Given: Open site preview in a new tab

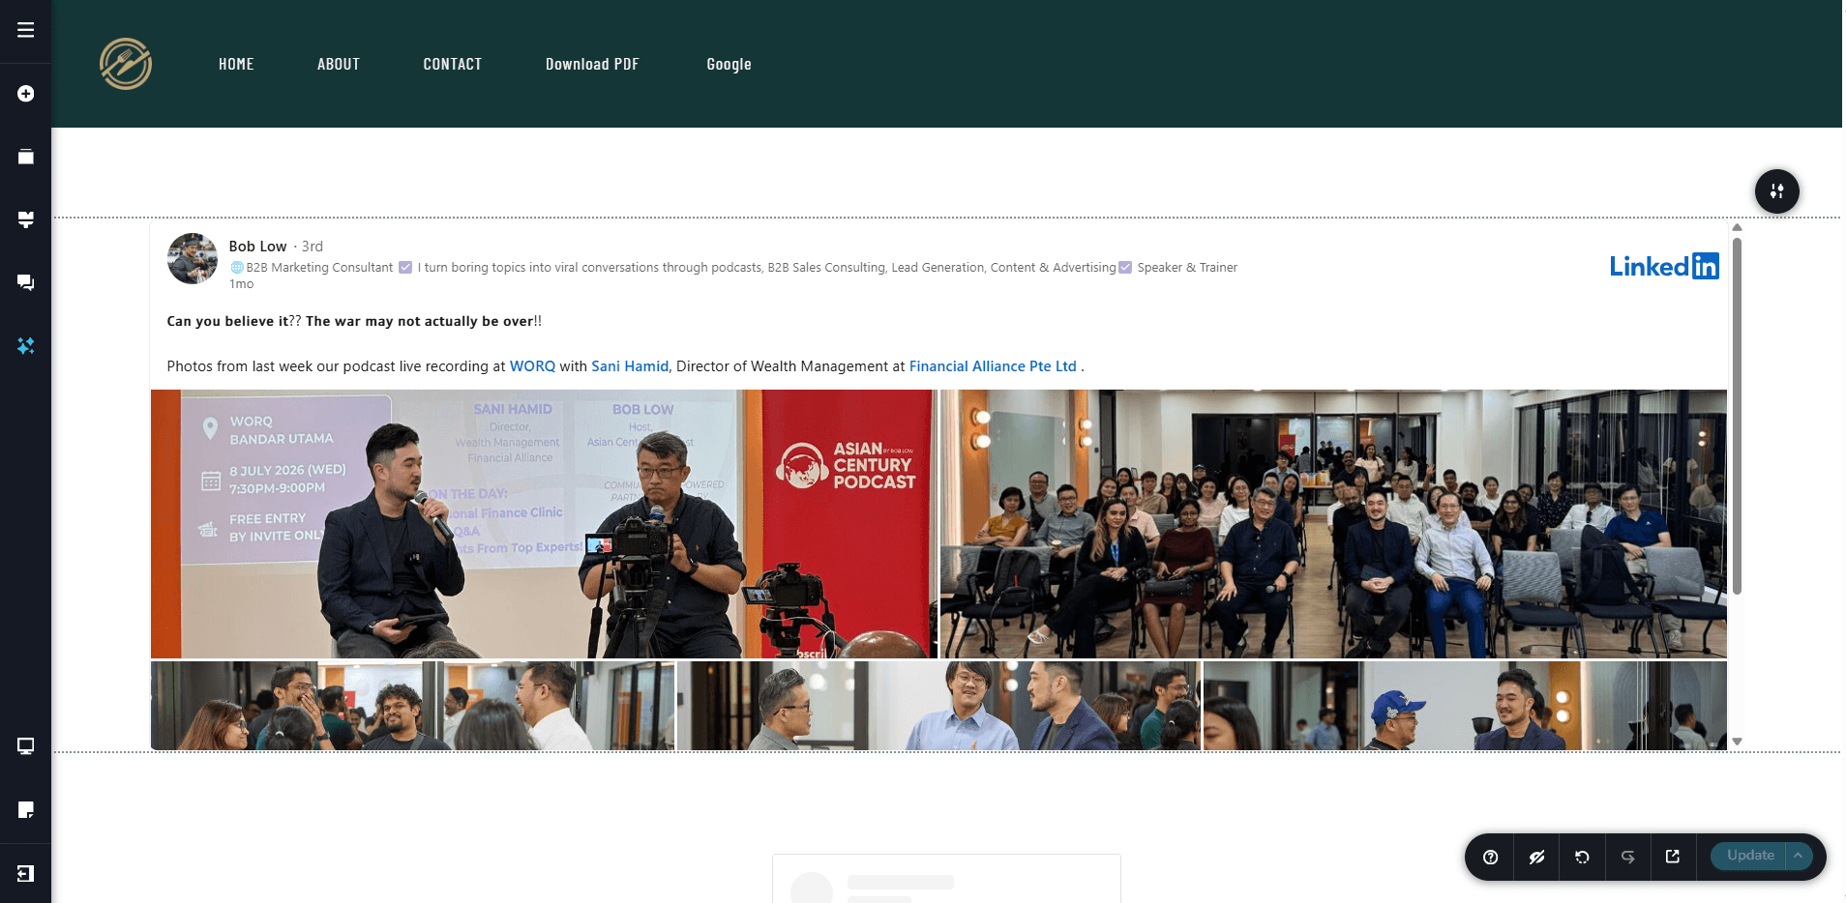Looking at the screenshot, I should coord(1673,857).
